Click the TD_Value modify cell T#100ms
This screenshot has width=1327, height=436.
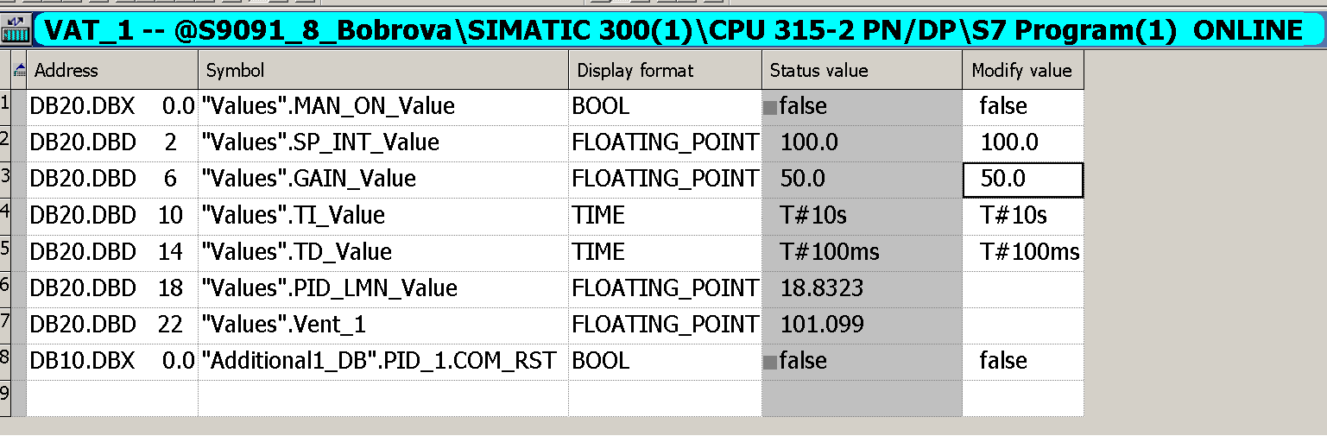click(x=1023, y=252)
